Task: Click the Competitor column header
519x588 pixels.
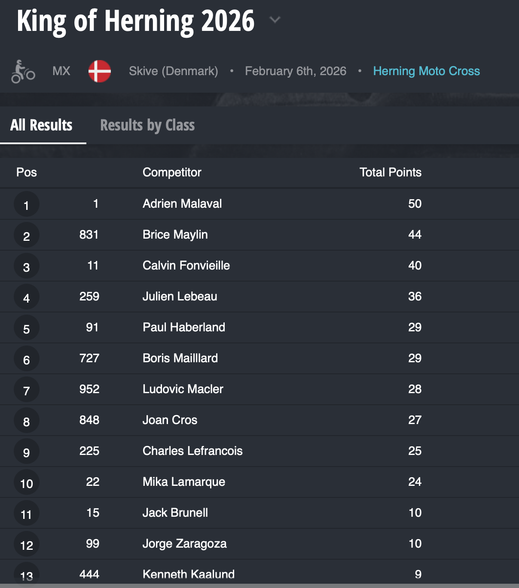Action: (x=172, y=173)
